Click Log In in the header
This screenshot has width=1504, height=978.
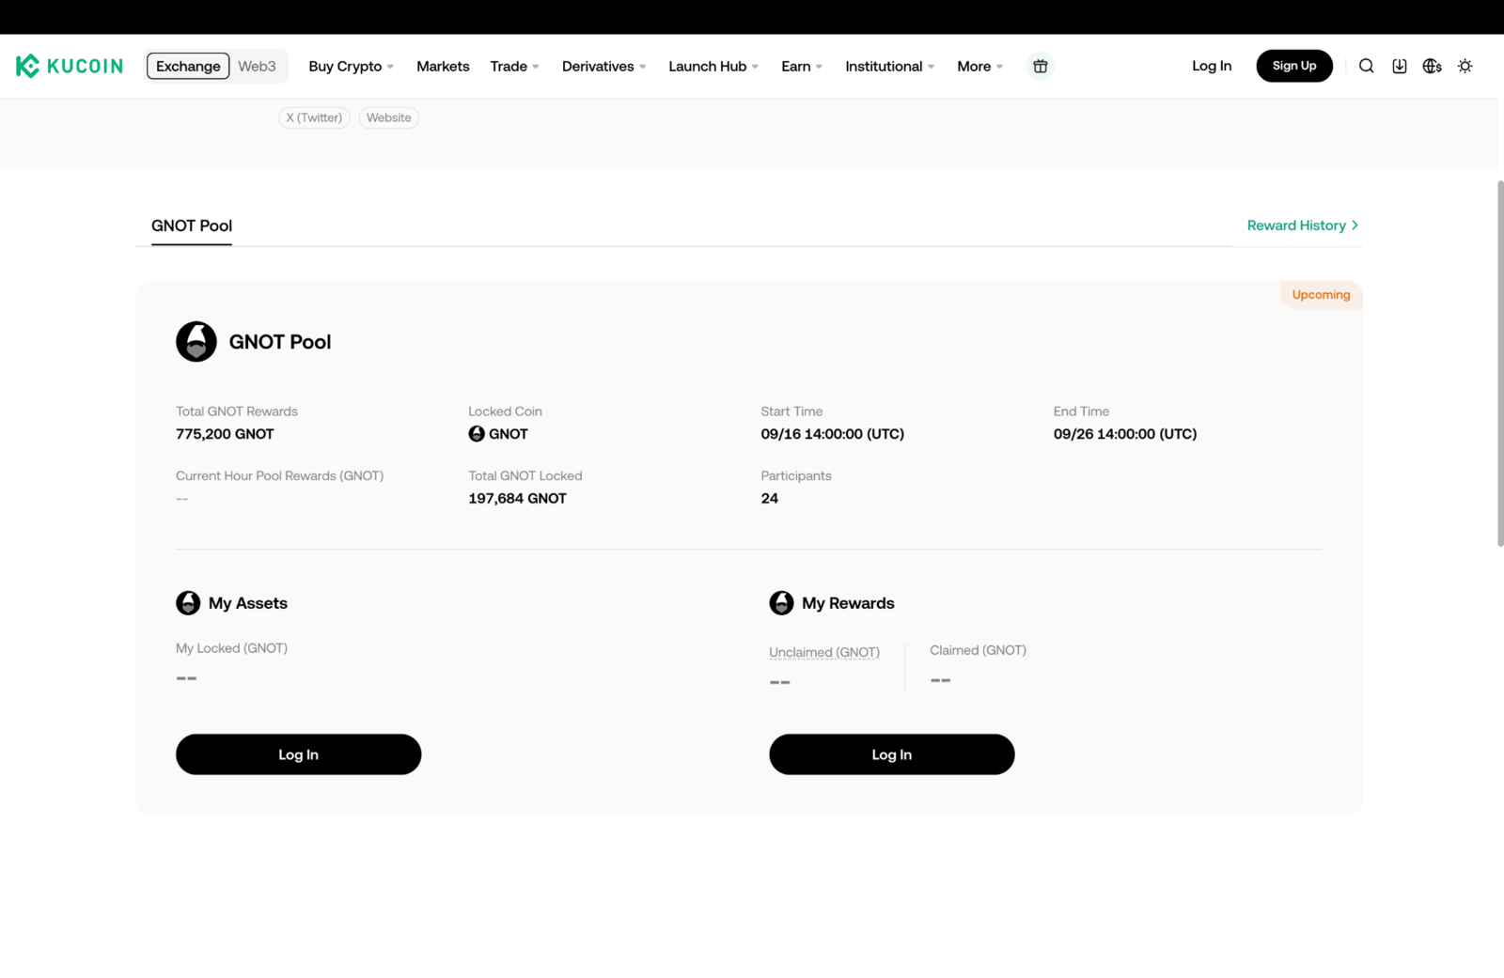pos(1212,66)
